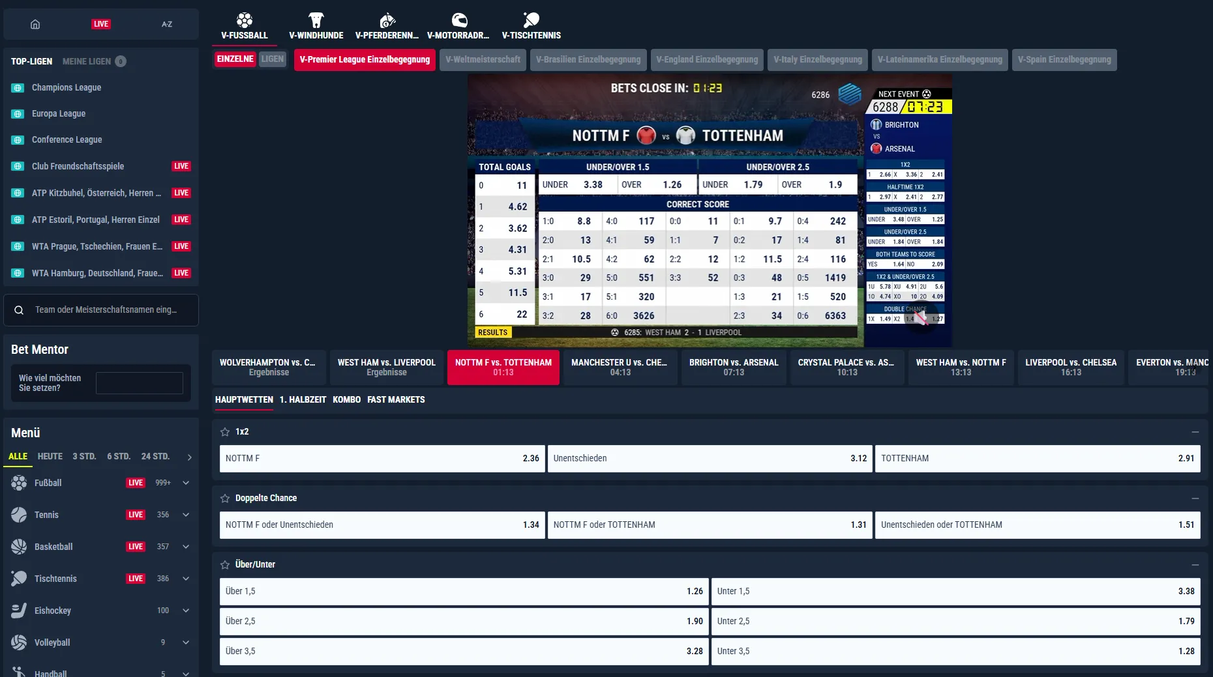Click the search magnifier icon
The width and height of the screenshot is (1213, 677).
pyautogui.click(x=19, y=310)
